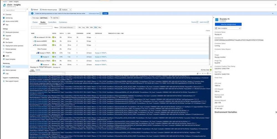The width and height of the screenshot is (277, 139).
Task: Switch to the Cluster tab
Action: coord(35,22)
